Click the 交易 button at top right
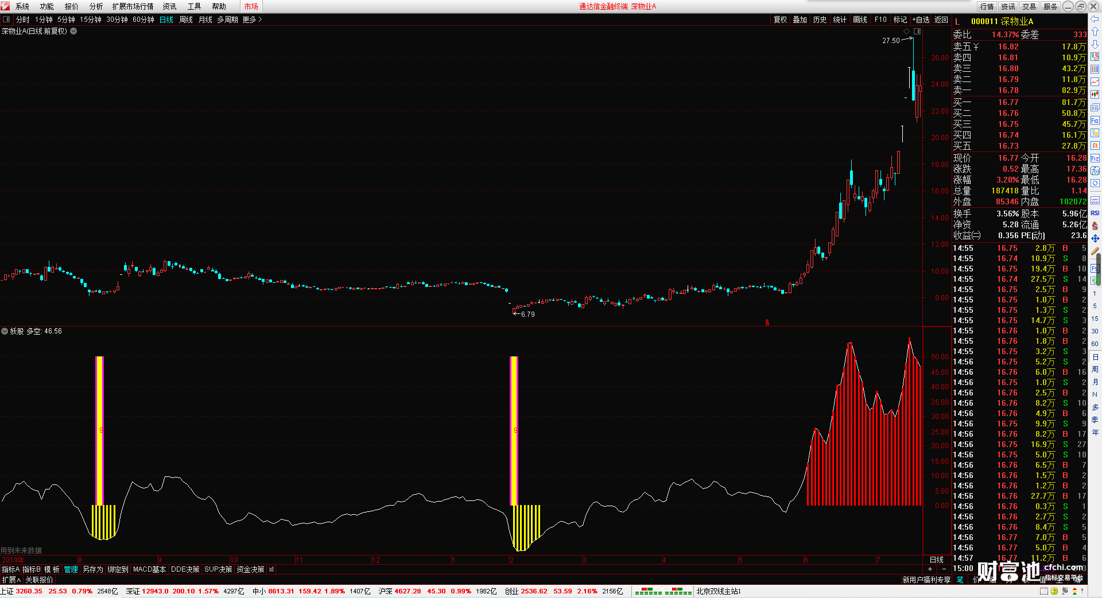 pyautogui.click(x=1029, y=6)
